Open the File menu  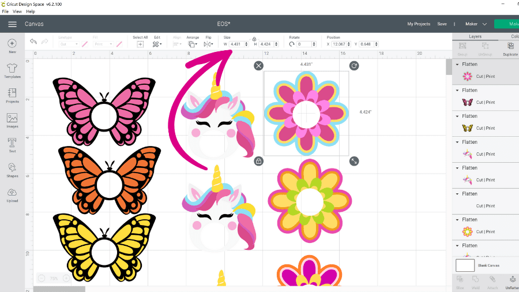(5, 12)
